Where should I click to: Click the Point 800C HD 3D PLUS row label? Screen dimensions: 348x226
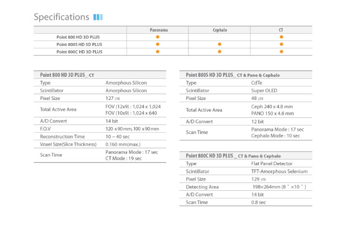(x=79, y=52)
